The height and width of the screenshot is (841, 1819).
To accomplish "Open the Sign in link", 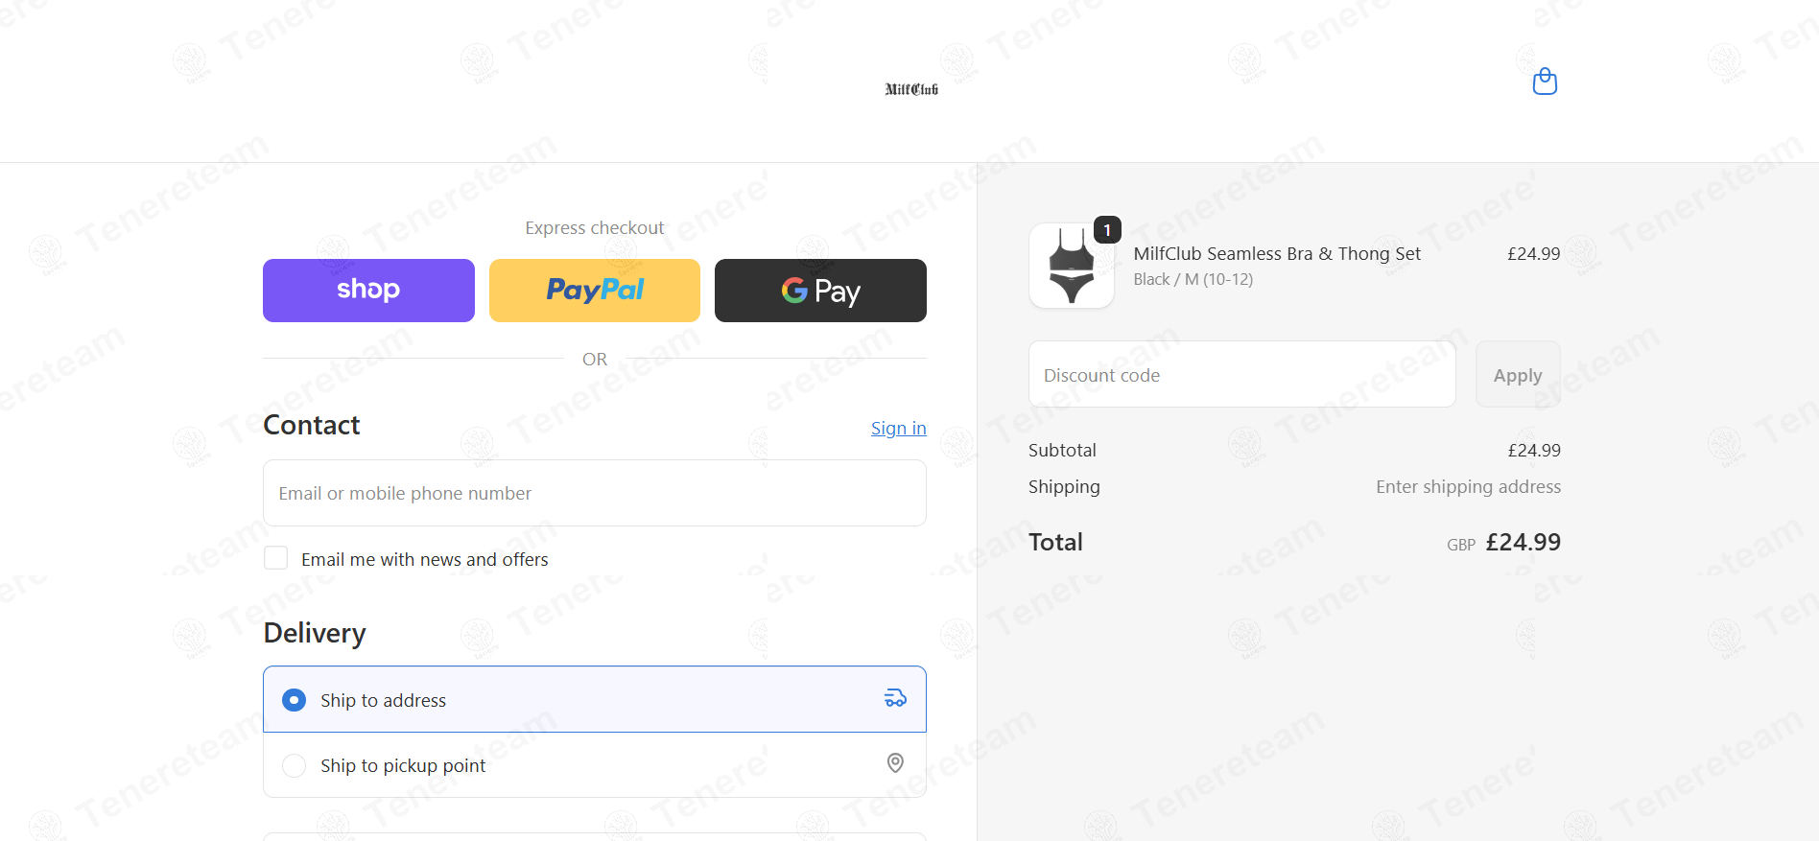I will [899, 429].
